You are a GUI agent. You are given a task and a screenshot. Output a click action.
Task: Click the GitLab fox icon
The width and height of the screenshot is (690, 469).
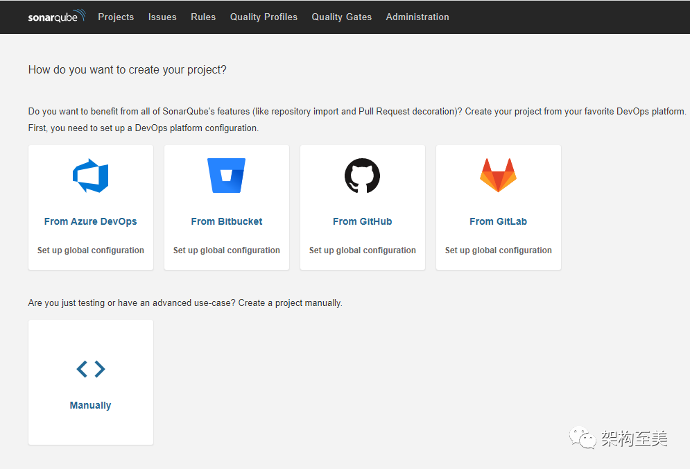498,175
